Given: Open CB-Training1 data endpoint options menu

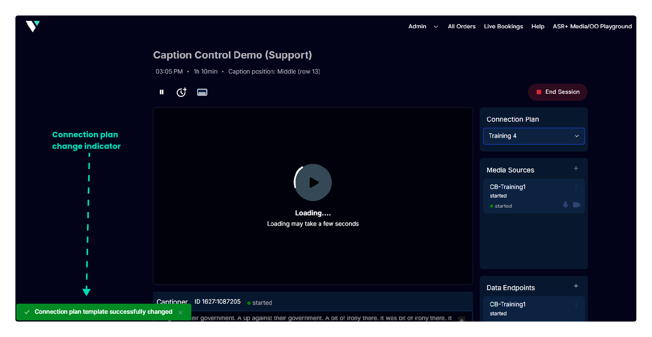Looking at the screenshot, I should click(576, 304).
